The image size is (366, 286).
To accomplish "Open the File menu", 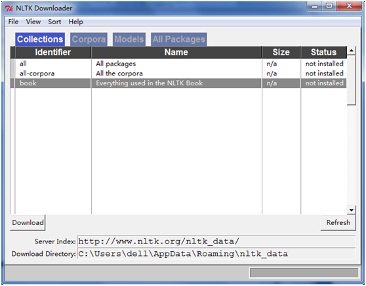I will (13, 22).
